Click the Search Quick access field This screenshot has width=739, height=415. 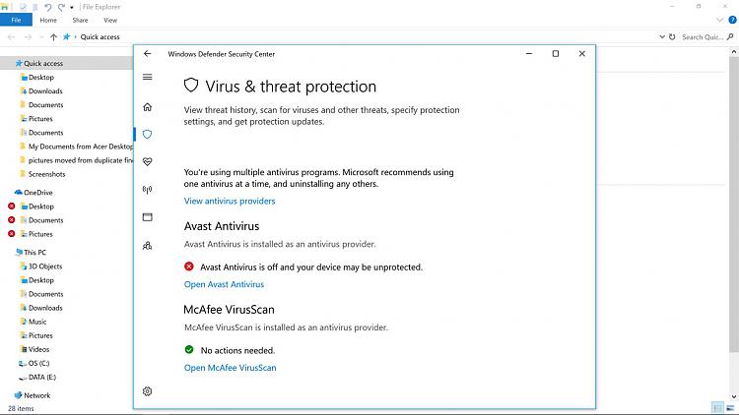(x=704, y=36)
